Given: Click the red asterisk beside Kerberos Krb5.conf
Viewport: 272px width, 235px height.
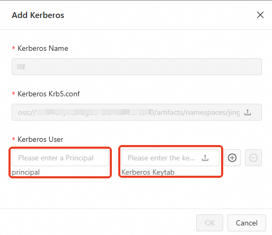Looking at the screenshot, I should point(13,93).
